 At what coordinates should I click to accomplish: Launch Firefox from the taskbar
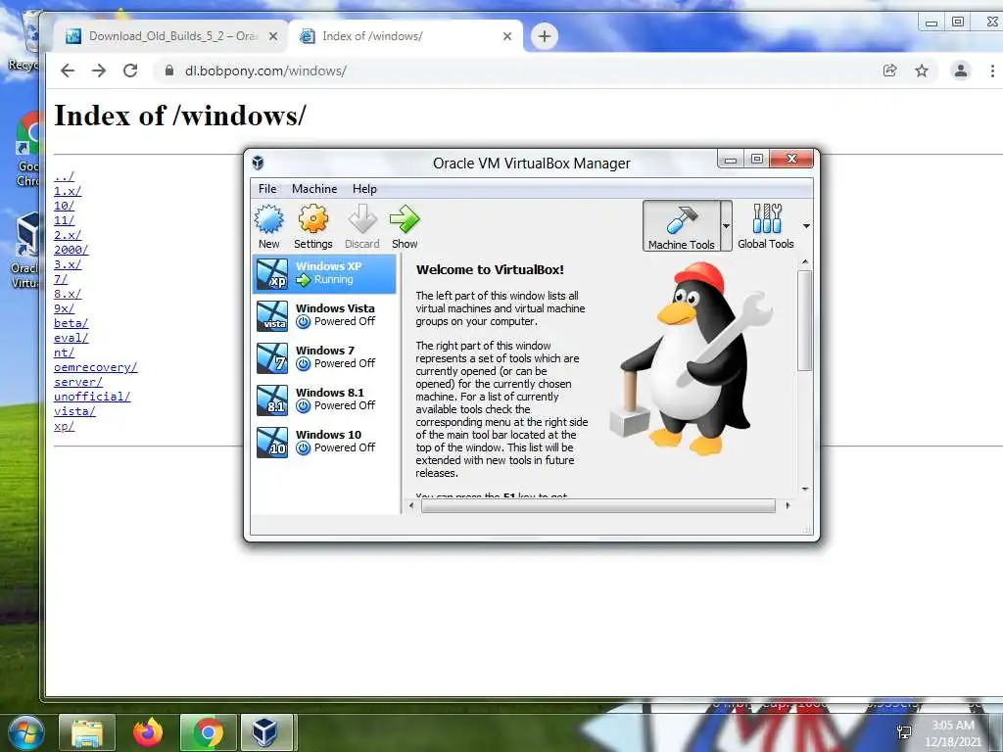(148, 732)
